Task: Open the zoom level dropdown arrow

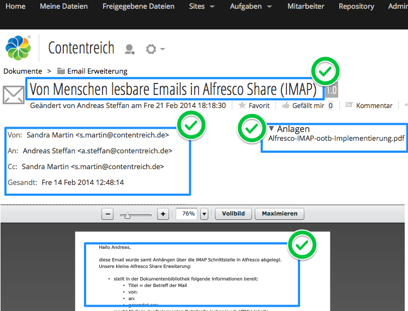Action: point(205,214)
